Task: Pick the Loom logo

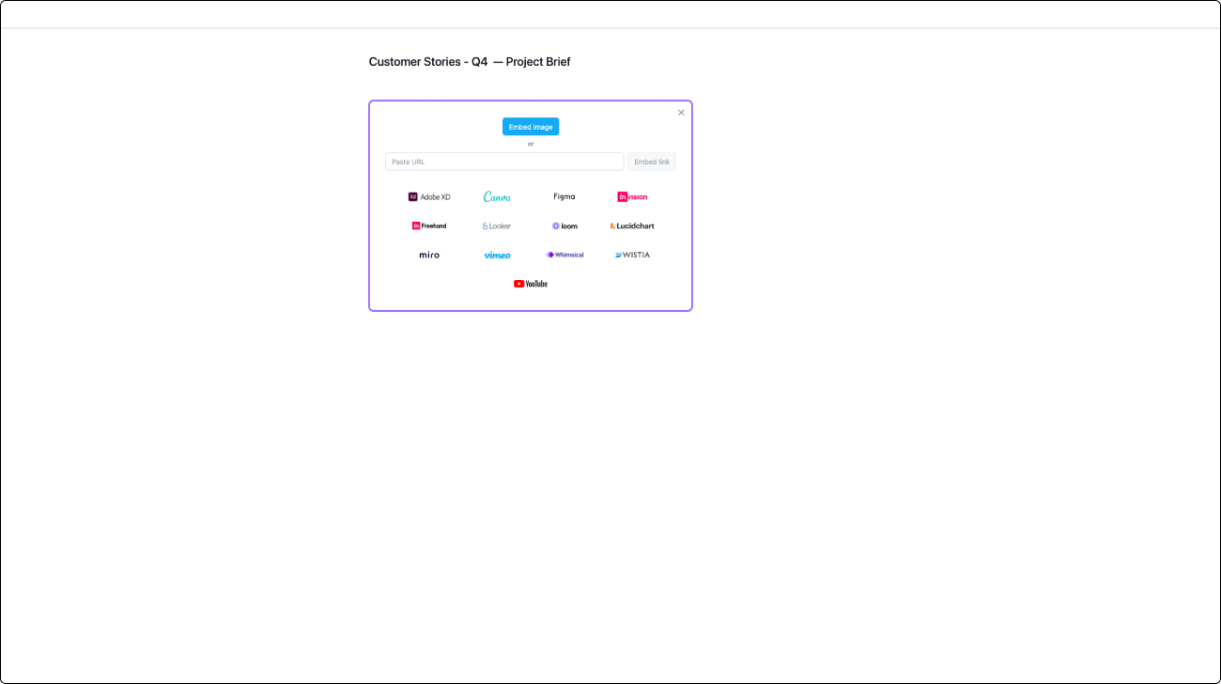Action: 564,225
